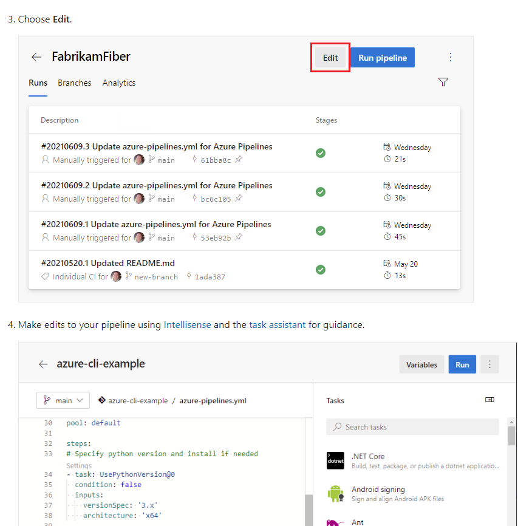Click pin icon next to commit bc6c105
Screen dimensions: 518x526
[x=239, y=198]
